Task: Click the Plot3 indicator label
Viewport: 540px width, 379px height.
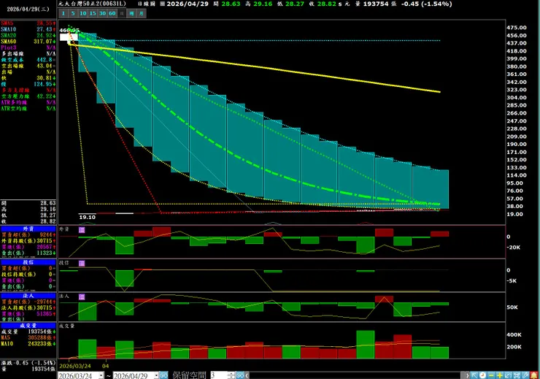Action: (x=8, y=47)
